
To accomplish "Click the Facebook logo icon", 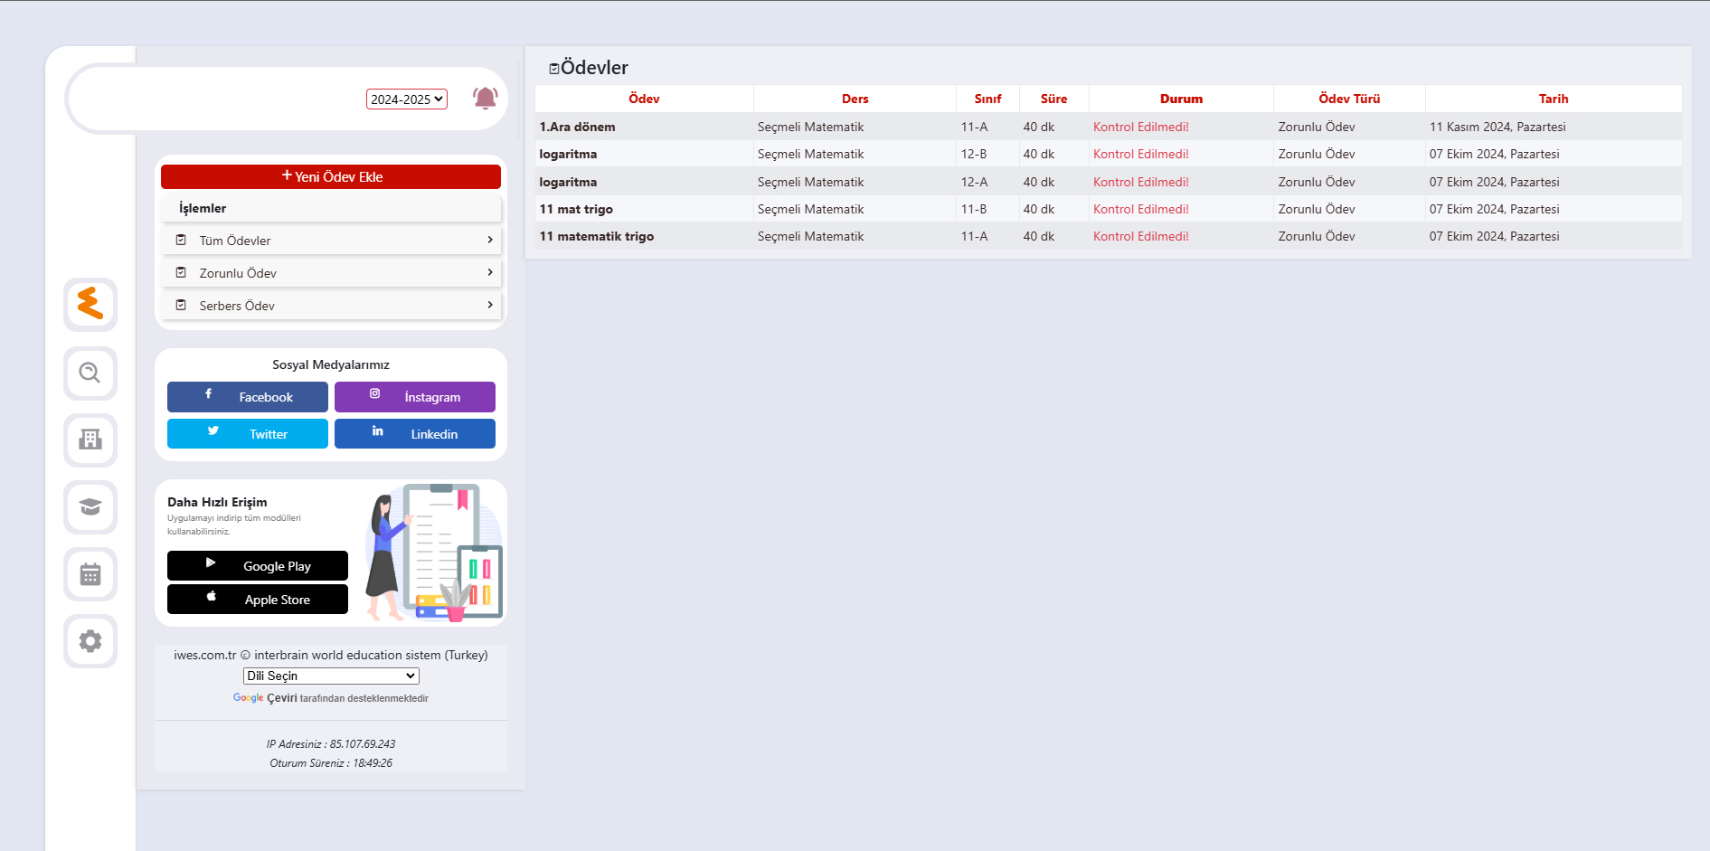I will pos(209,393).
